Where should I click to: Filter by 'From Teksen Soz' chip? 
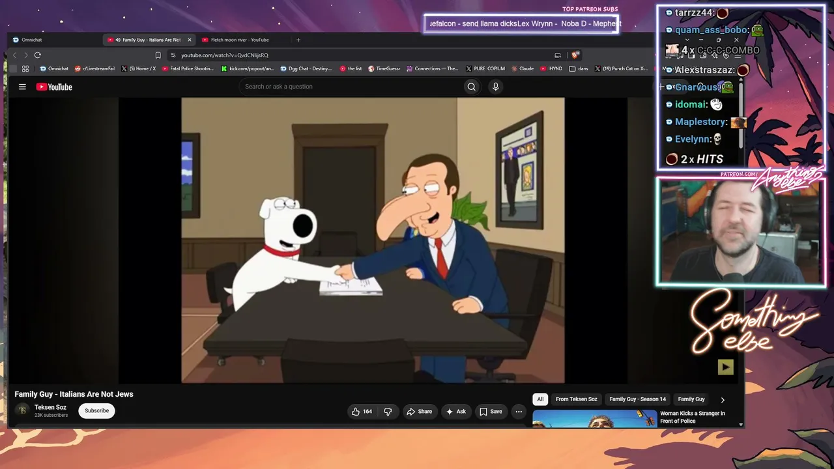[x=577, y=399]
